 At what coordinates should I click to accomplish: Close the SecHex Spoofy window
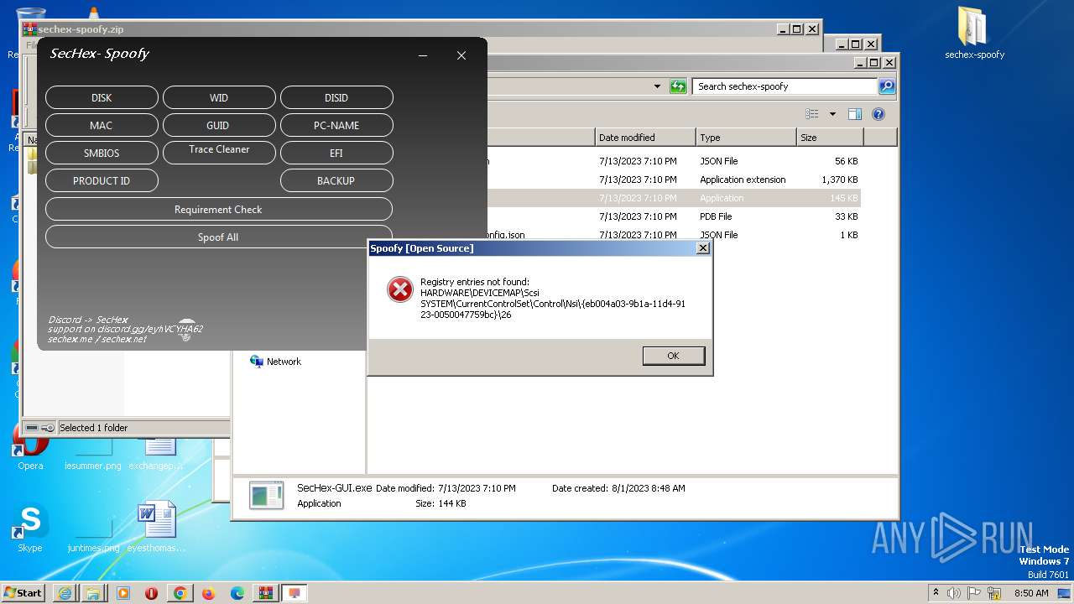461,55
